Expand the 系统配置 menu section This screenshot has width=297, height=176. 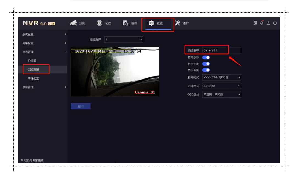click(x=44, y=34)
